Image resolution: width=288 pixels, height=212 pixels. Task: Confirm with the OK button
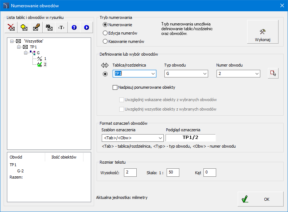click(260, 199)
